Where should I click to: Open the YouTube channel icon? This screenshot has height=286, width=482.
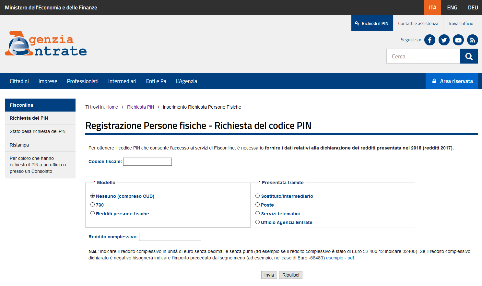point(458,40)
